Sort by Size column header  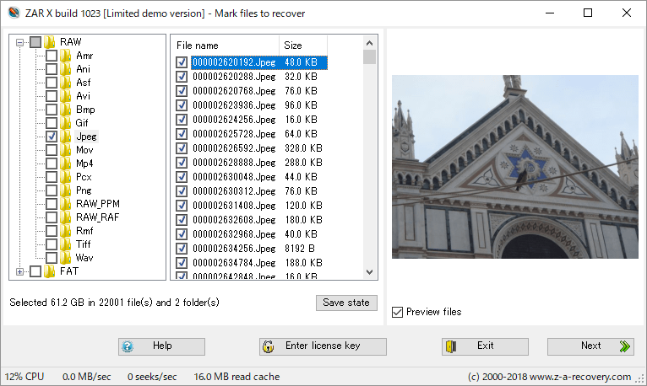303,46
